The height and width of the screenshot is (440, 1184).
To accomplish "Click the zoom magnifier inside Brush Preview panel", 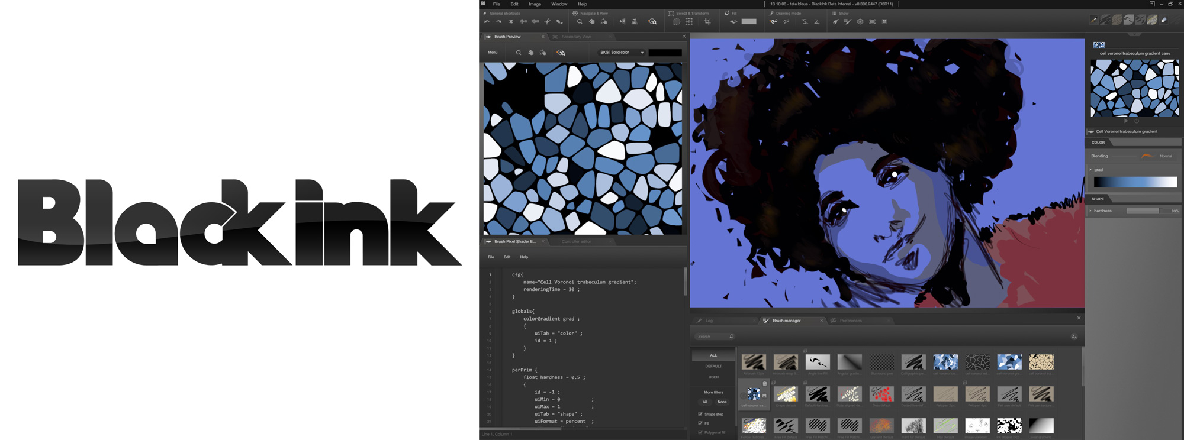I will [519, 53].
